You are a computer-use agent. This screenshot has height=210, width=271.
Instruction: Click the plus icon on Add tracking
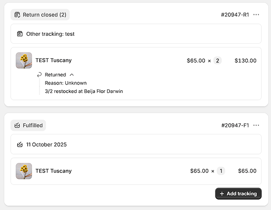coord(222,194)
